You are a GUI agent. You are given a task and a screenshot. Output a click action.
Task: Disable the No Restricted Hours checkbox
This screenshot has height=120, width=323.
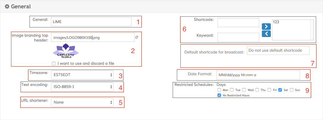click(x=219, y=95)
